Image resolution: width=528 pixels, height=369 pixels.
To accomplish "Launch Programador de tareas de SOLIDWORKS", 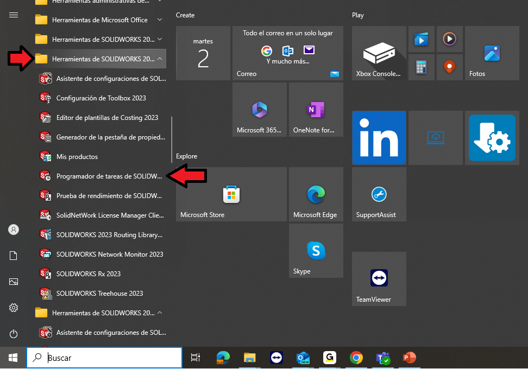I will (100, 176).
